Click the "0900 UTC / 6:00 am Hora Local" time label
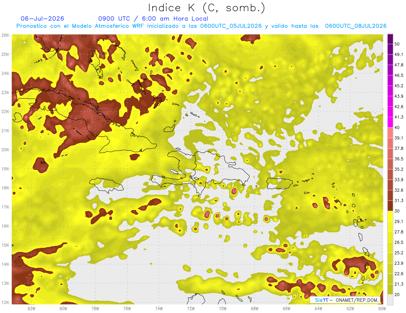The height and width of the screenshot is (313, 406). click(x=153, y=19)
